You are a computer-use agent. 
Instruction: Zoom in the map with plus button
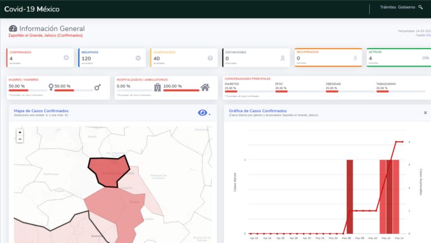click(x=20, y=133)
